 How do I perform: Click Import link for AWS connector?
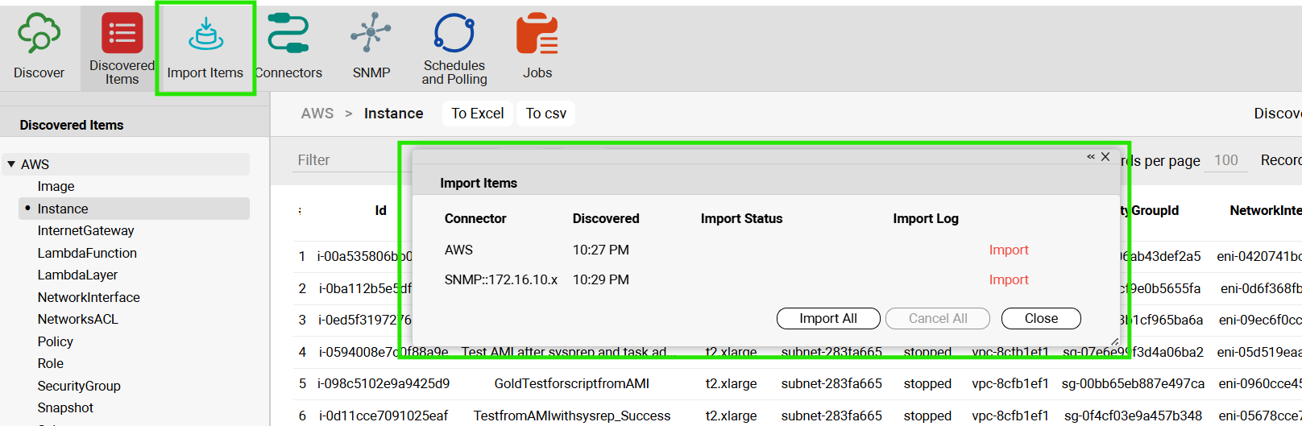(x=1008, y=250)
